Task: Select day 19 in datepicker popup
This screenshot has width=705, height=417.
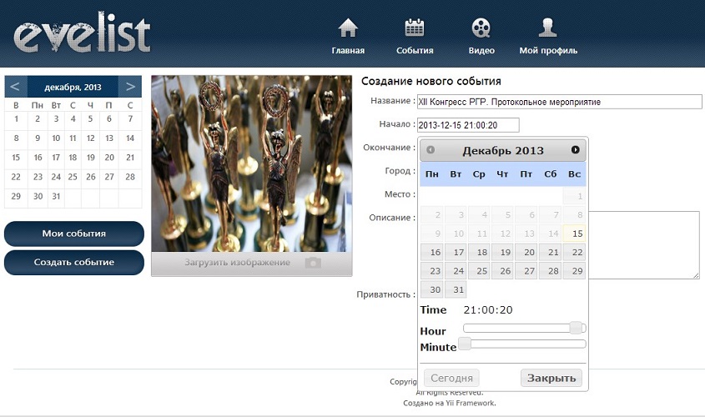Action: tap(502, 252)
